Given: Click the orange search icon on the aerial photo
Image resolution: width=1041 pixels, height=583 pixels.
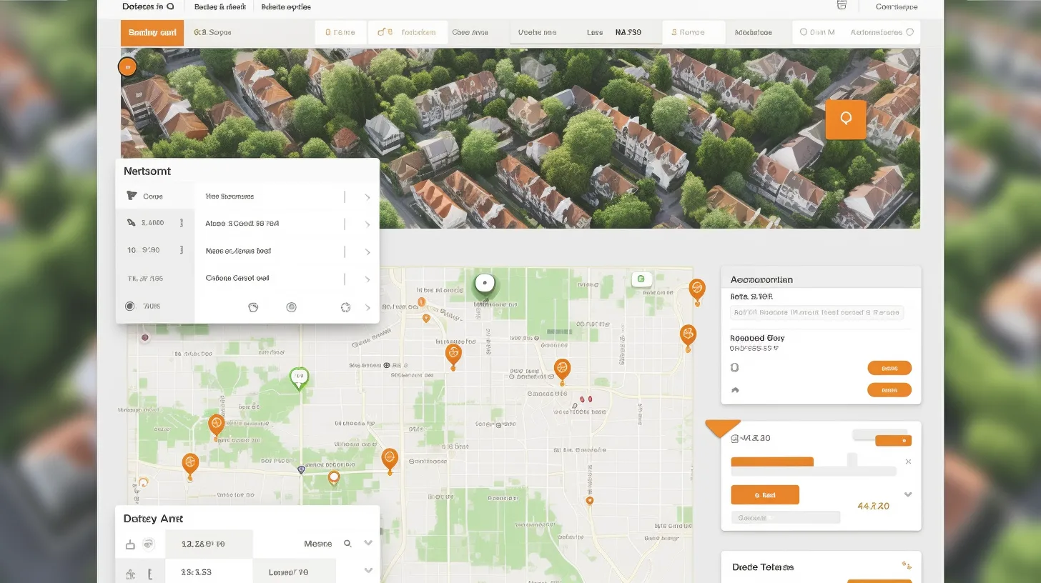Looking at the screenshot, I should tap(846, 119).
